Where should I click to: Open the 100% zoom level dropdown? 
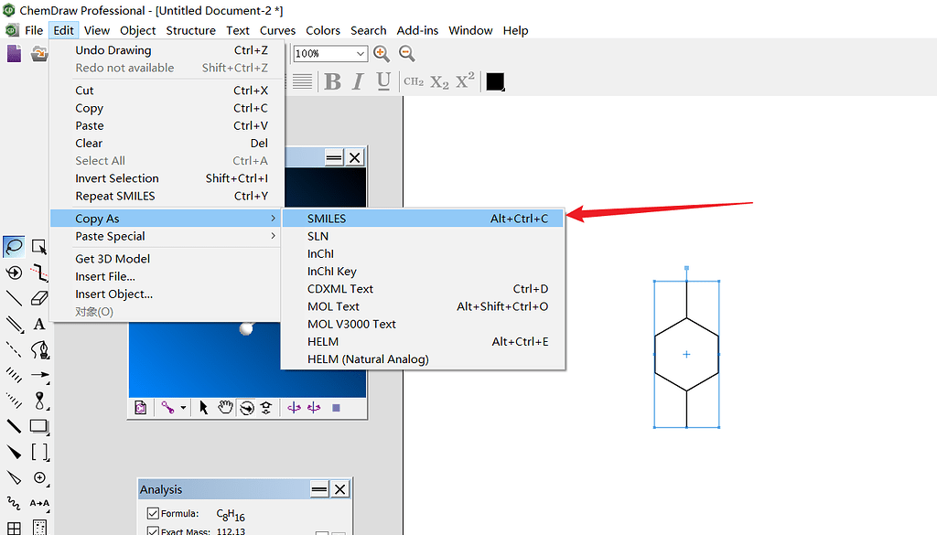point(361,54)
